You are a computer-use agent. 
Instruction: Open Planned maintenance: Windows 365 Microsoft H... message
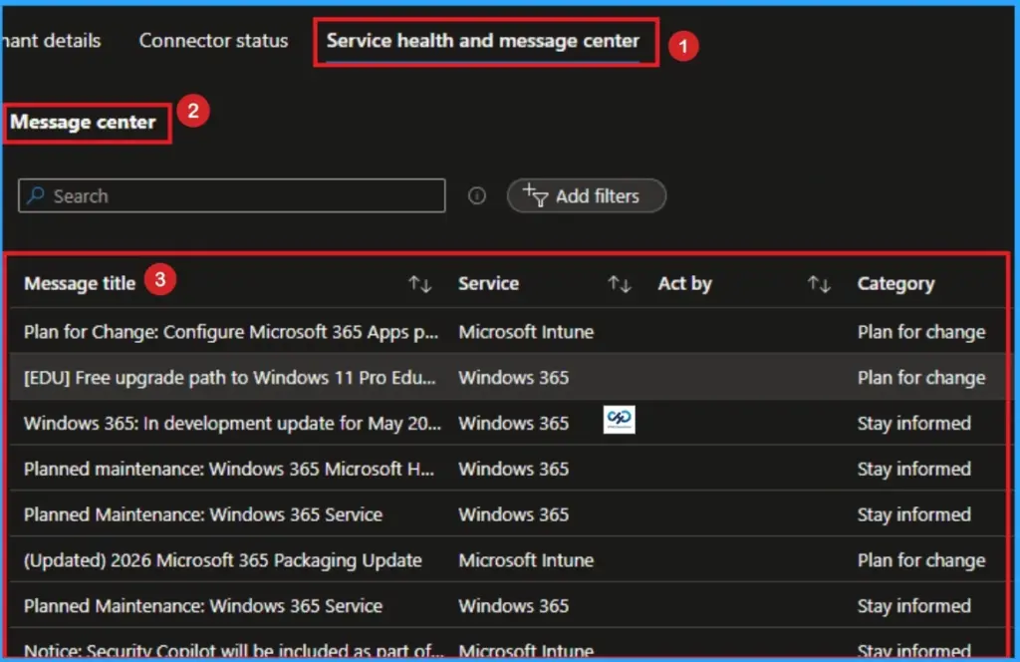pos(229,469)
